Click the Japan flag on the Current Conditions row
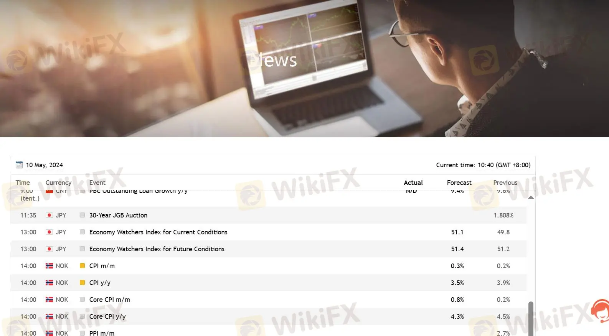 tap(49, 232)
